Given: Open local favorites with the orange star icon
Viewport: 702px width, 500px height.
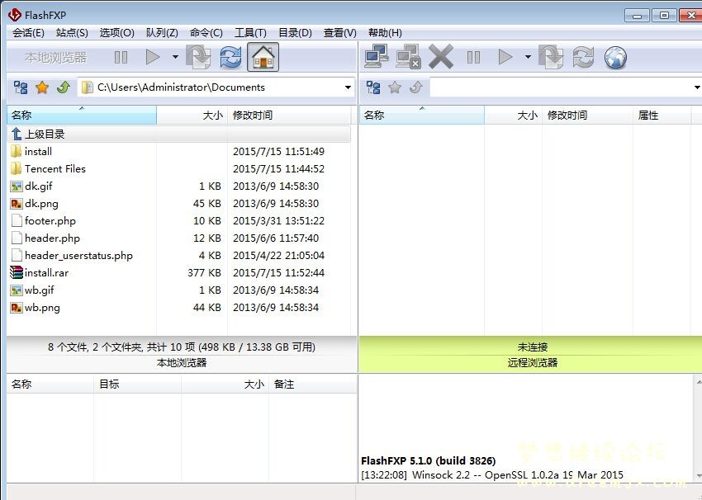Looking at the screenshot, I should [42, 87].
